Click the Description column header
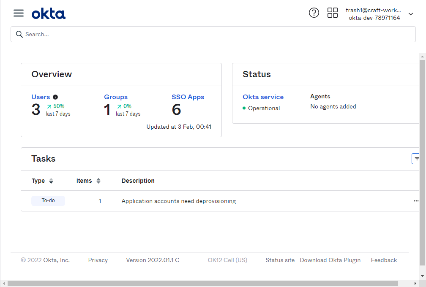This screenshot has height=287, width=426. pyautogui.click(x=138, y=181)
